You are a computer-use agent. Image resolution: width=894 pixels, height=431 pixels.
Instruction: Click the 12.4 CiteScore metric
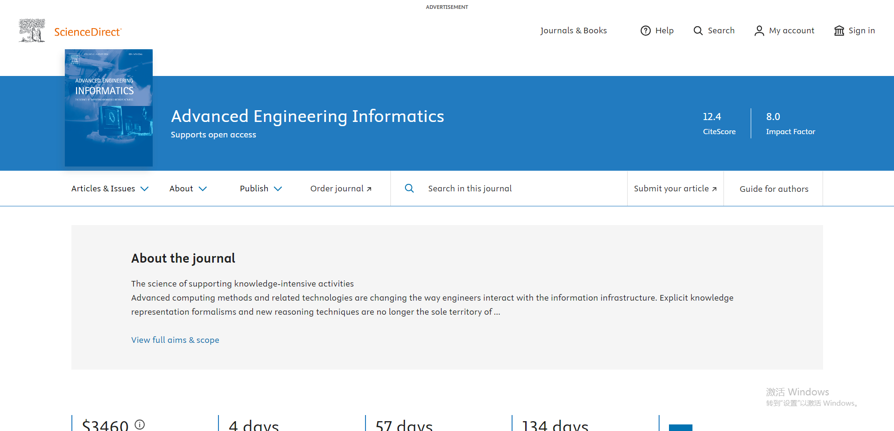[719, 123]
